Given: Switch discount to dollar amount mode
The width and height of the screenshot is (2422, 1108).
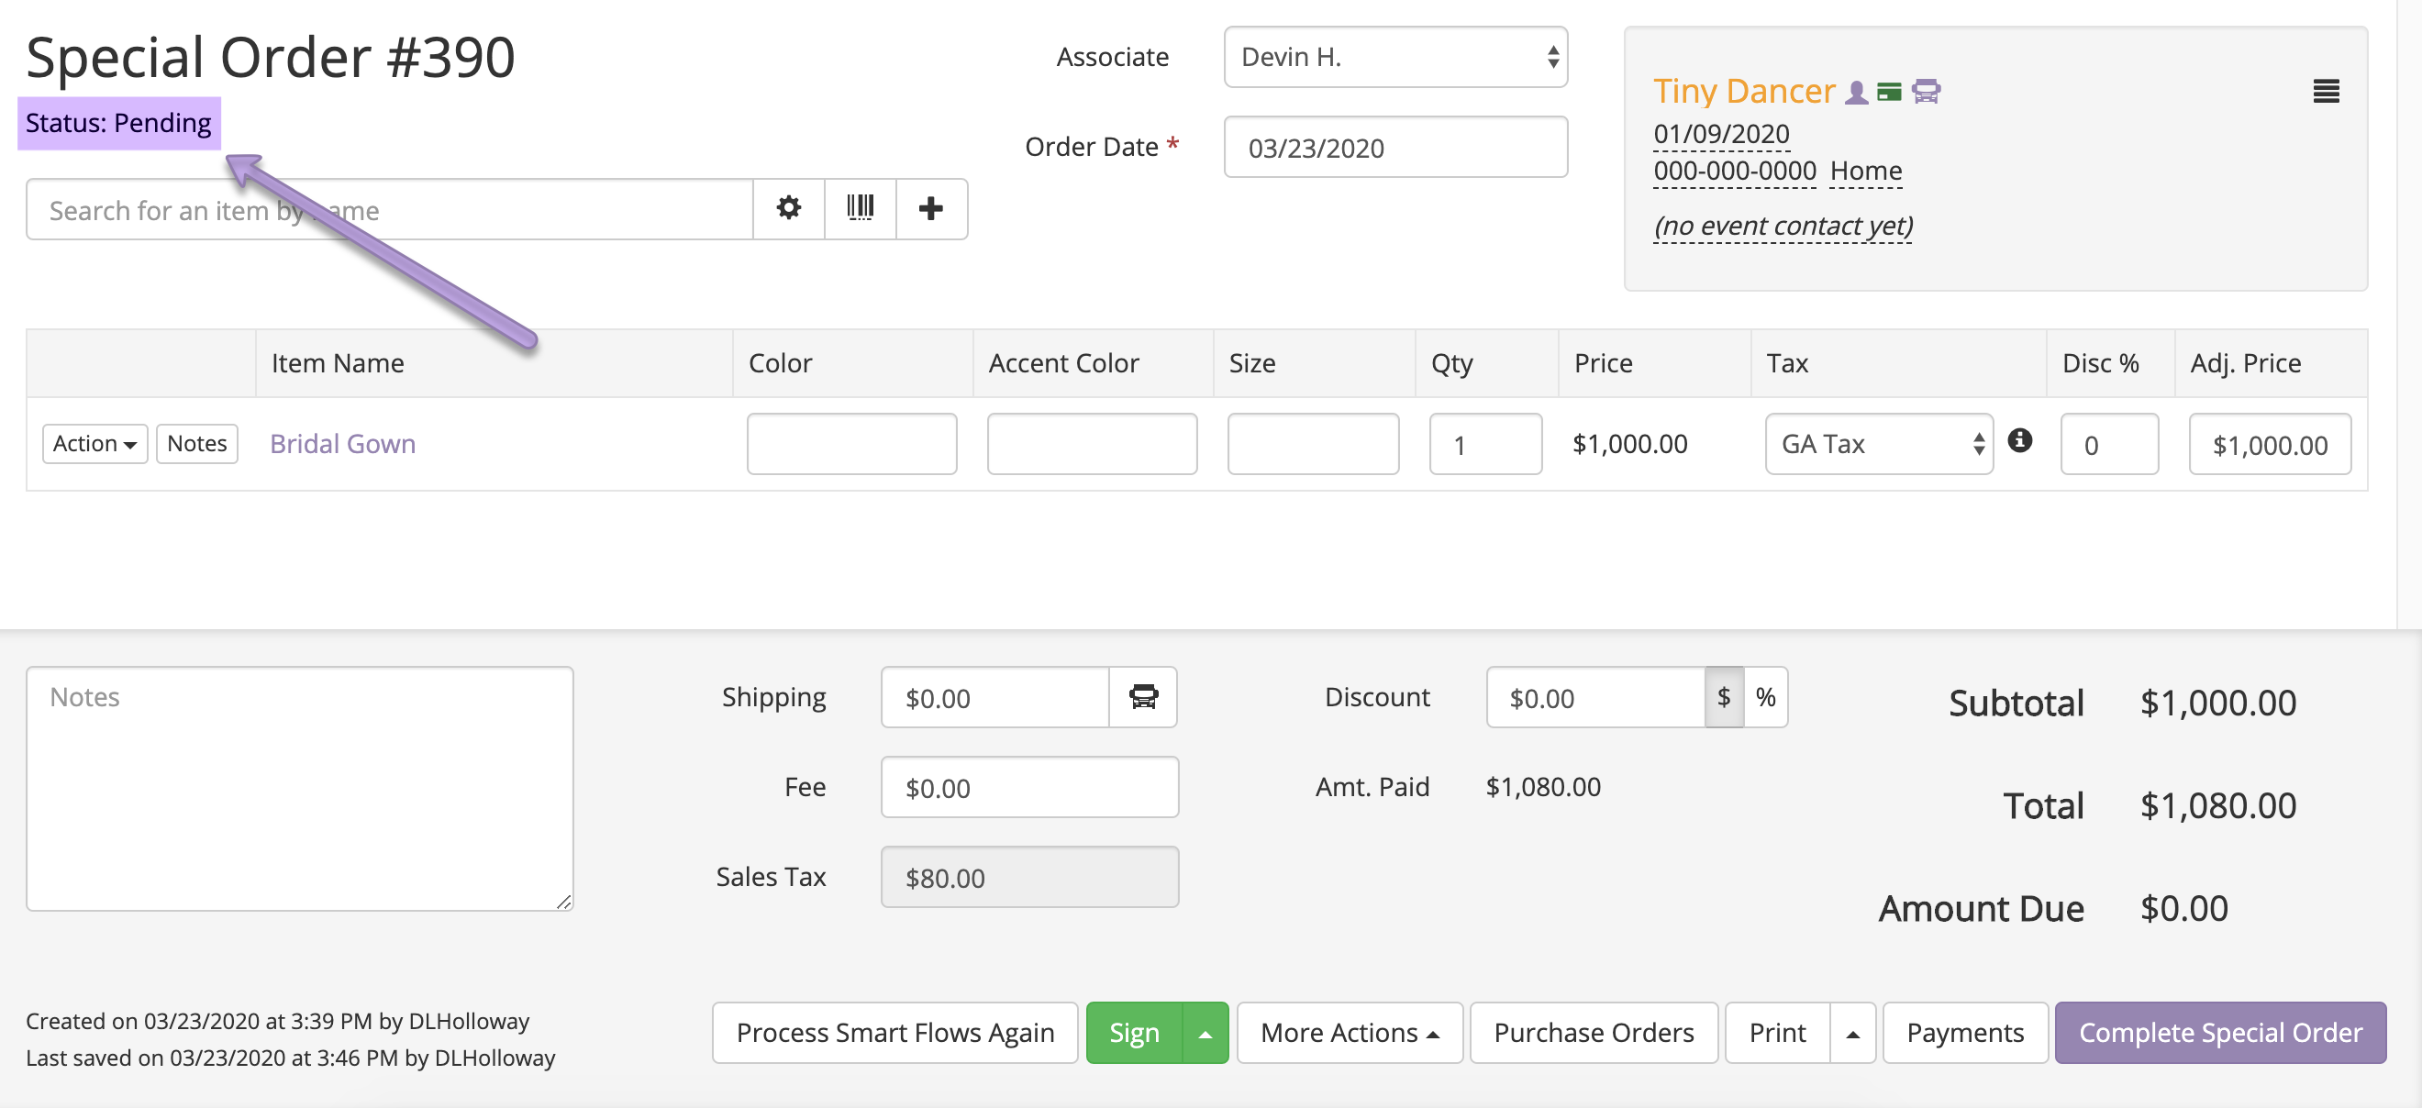Looking at the screenshot, I should 1724,697.
